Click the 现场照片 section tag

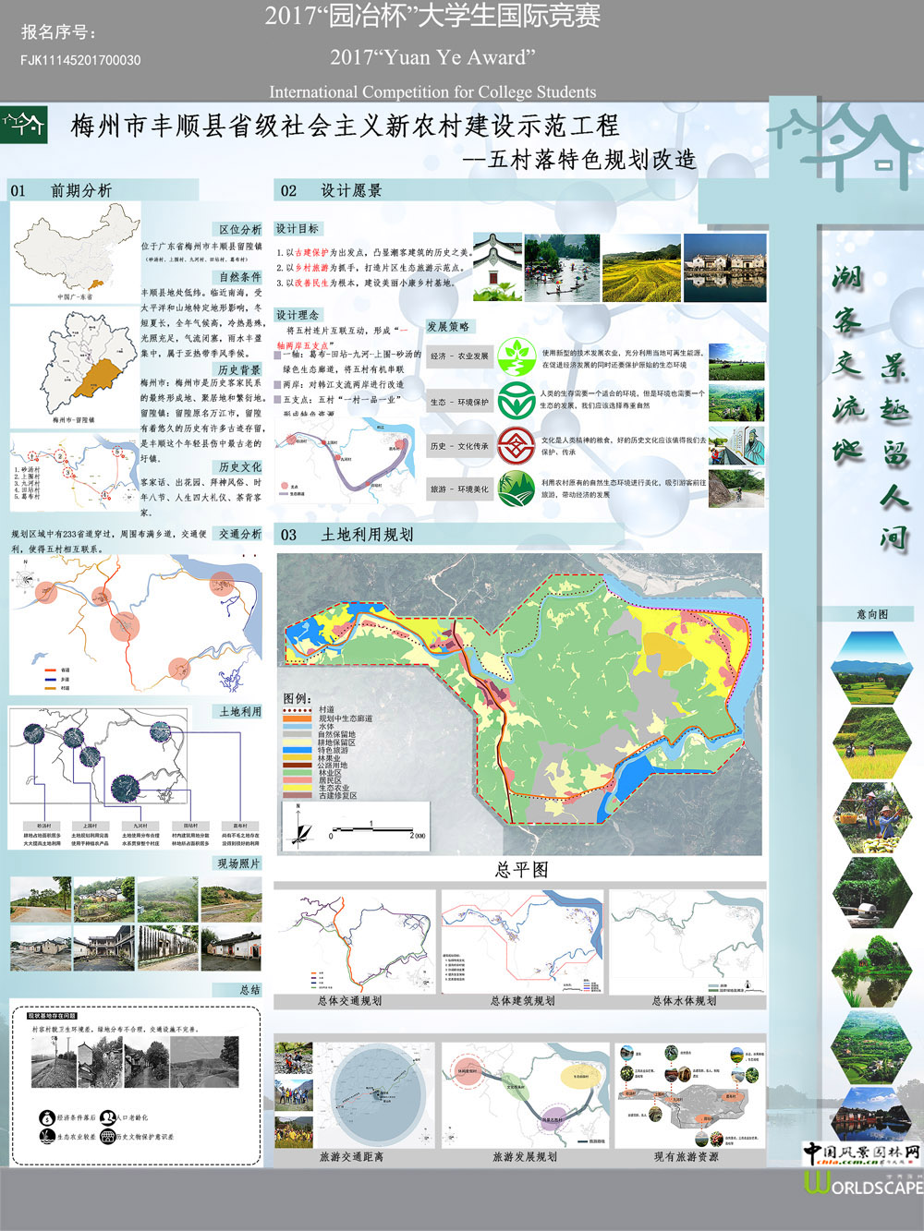238,863
